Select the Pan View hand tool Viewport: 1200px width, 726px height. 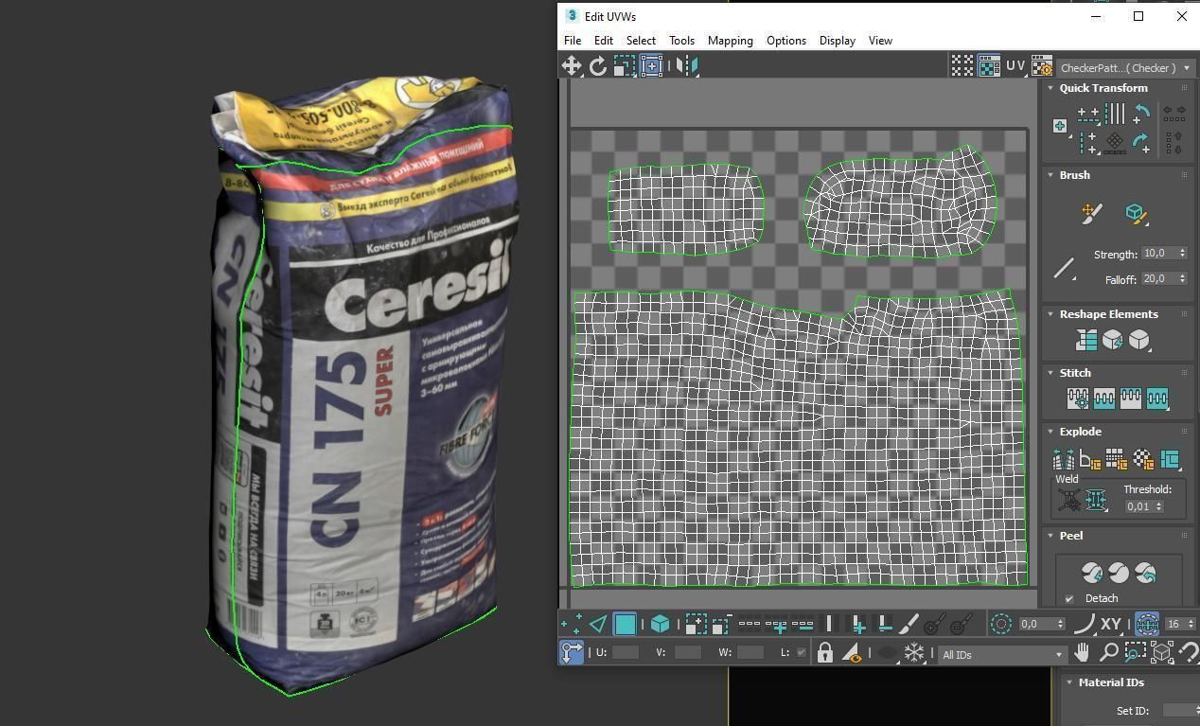point(1082,652)
